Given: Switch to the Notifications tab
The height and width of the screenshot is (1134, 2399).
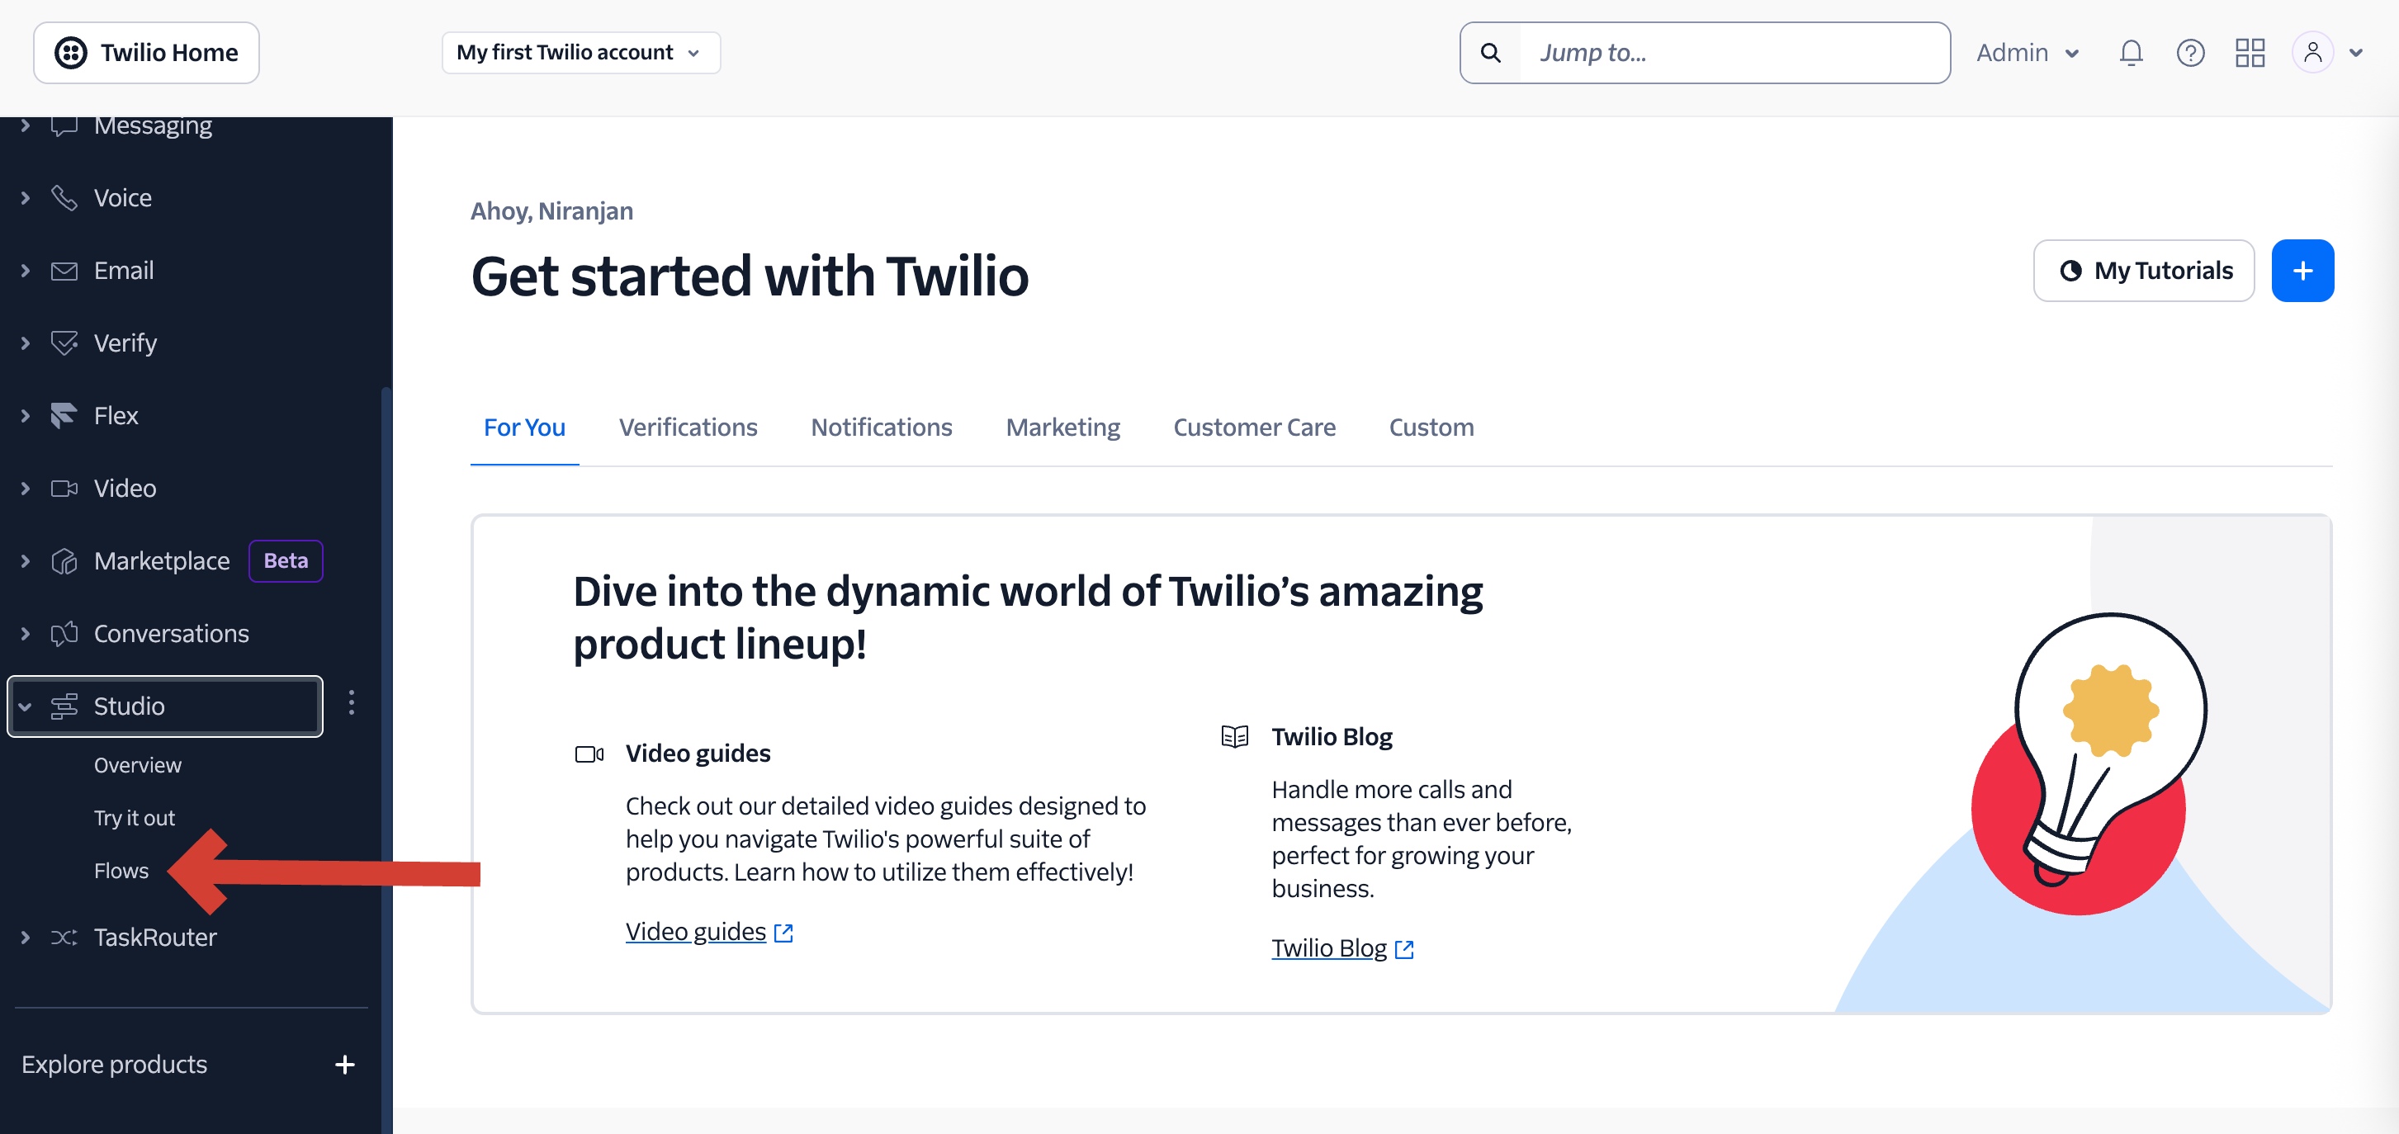Looking at the screenshot, I should click(x=881, y=428).
